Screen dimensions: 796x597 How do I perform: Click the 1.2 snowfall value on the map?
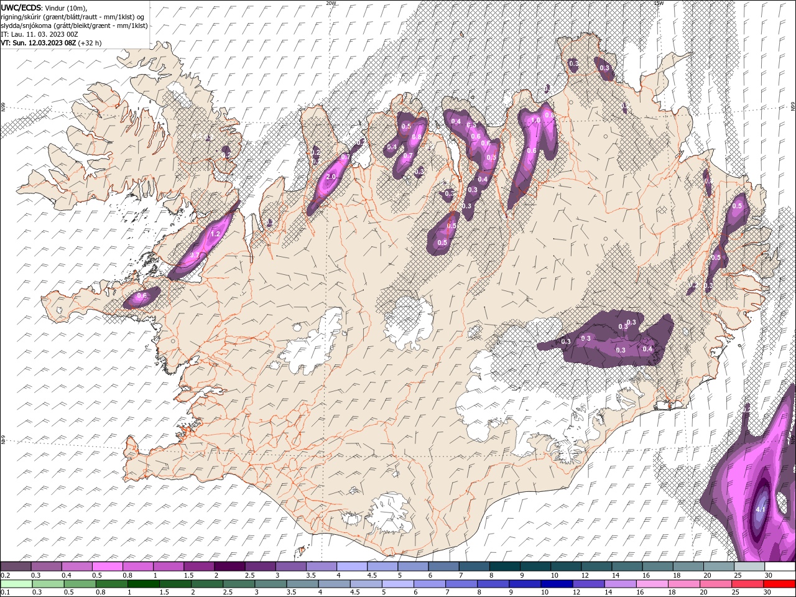point(216,234)
